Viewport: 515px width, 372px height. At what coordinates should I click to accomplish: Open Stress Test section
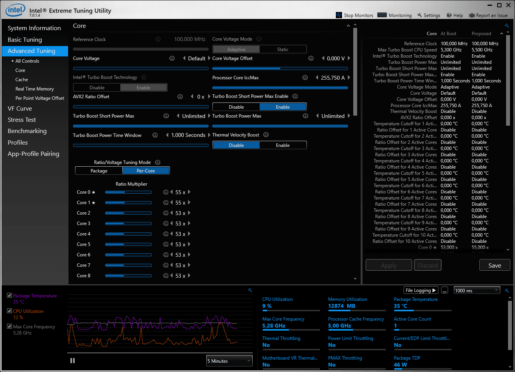pos(22,119)
